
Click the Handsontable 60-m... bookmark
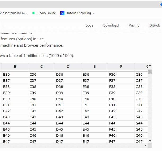coord(14,13)
